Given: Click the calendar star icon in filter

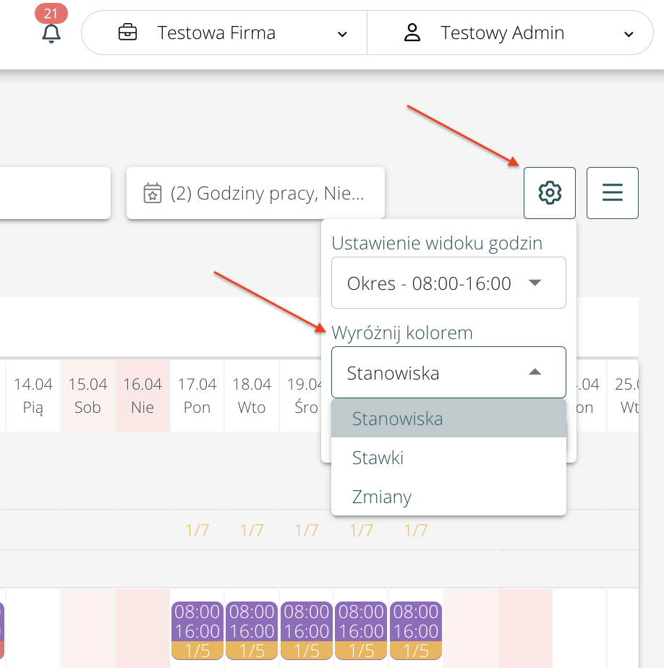Looking at the screenshot, I should click(152, 194).
